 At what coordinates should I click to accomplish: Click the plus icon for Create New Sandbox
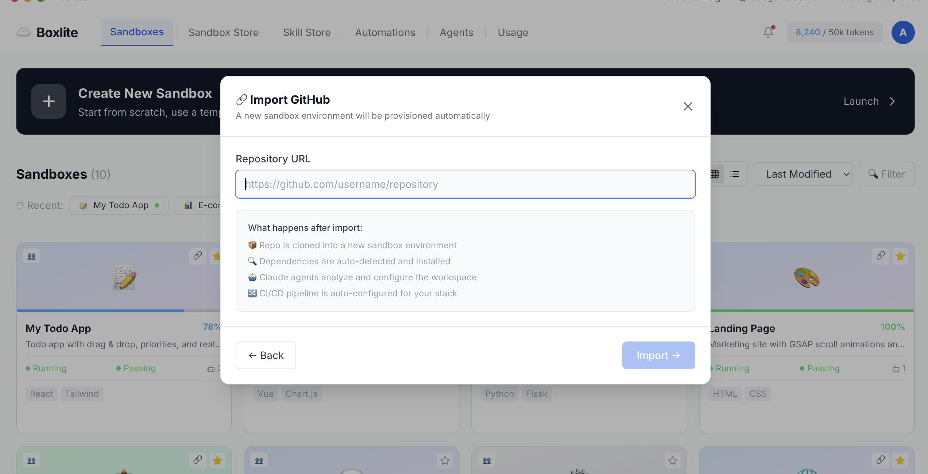coord(49,101)
